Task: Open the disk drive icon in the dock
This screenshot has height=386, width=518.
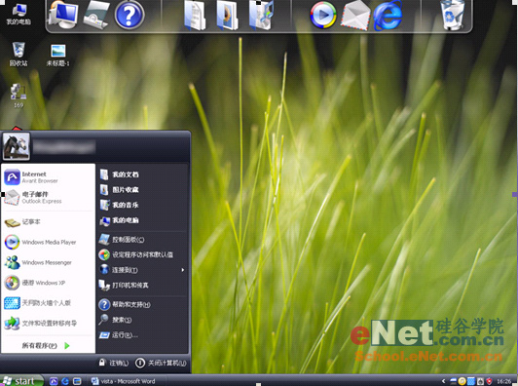Action: [x=96, y=15]
